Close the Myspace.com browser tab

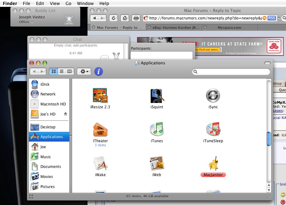205,27
